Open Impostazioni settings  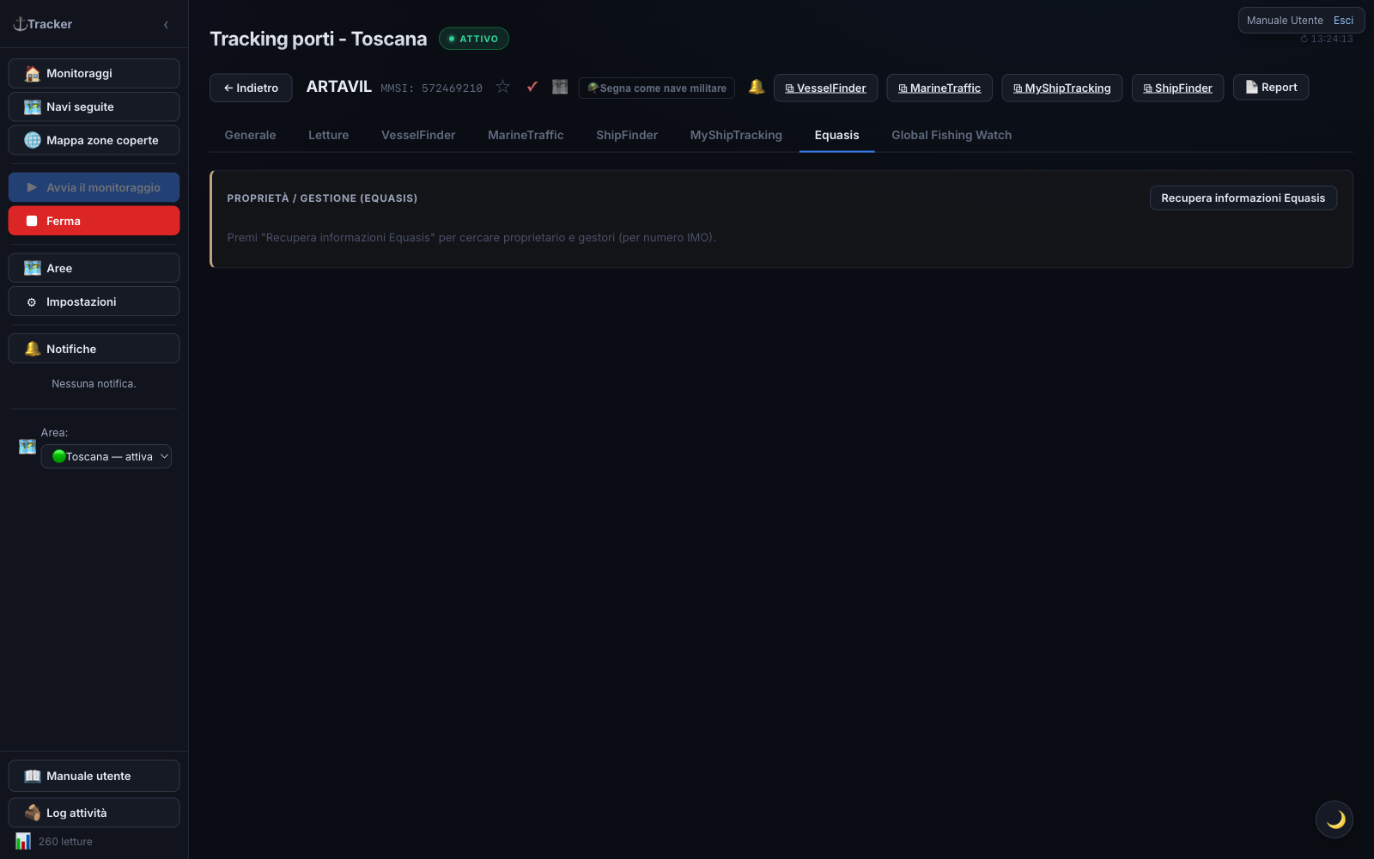click(94, 302)
